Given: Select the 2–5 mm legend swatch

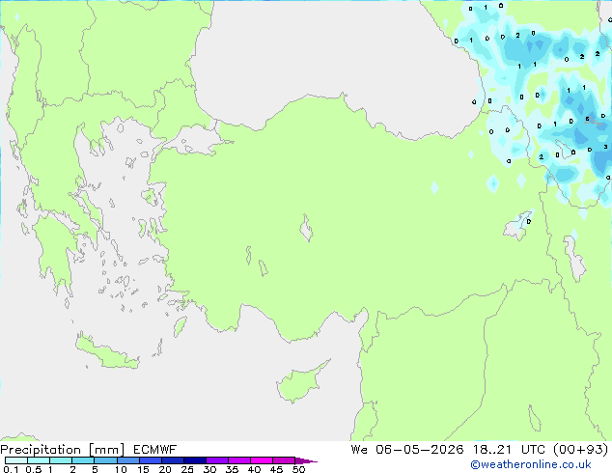Looking at the screenshot, I should click(83, 460).
